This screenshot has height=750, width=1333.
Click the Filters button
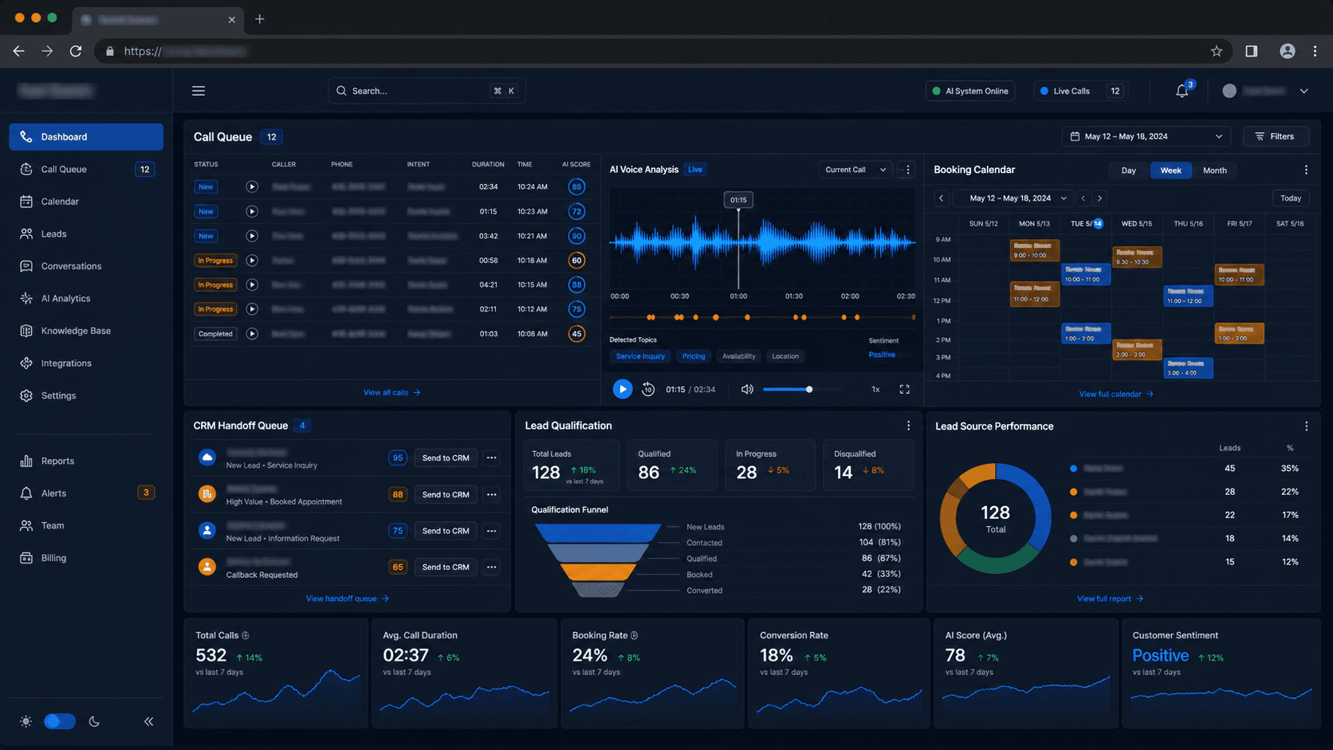(1276, 136)
